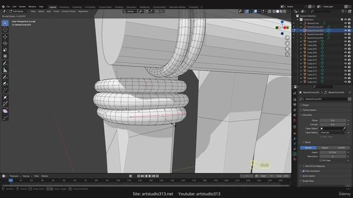The height and width of the screenshot is (198, 353).
Task: Choose the Draw curve tool
Action: 5,77
